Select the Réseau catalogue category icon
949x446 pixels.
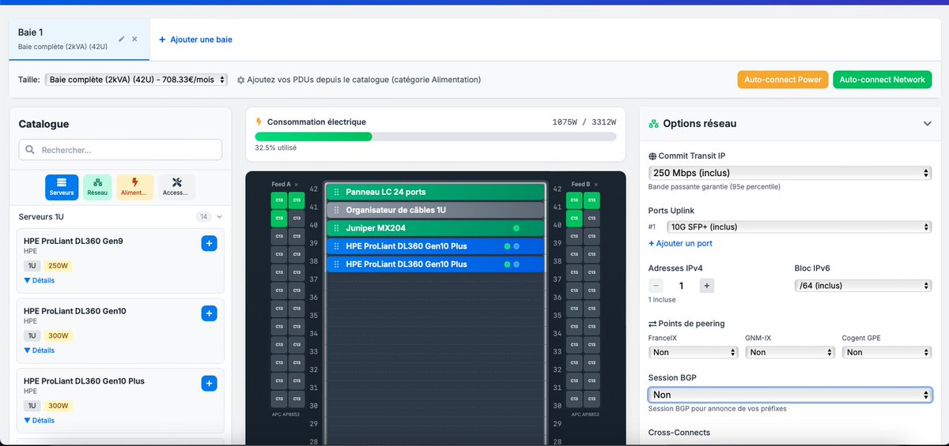(x=97, y=187)
